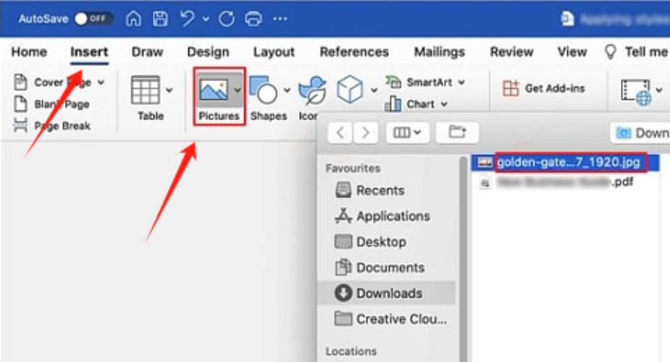Insert 3D Models cube icon
Image resolution: width=670 pixels, height=362 pixels.
(x=351, y=90)
